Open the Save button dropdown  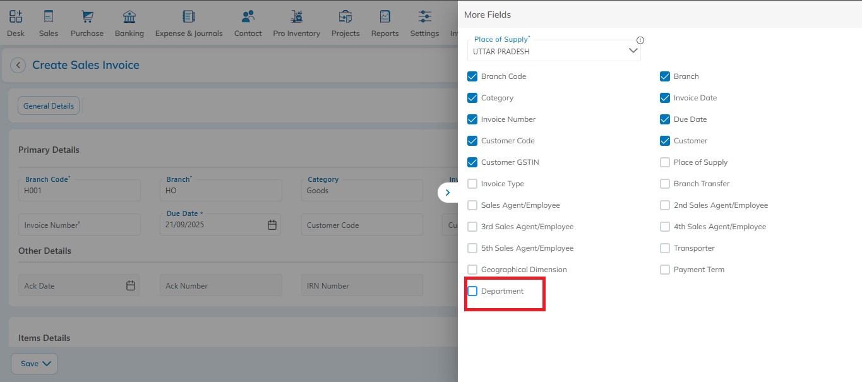click(35, 364)
